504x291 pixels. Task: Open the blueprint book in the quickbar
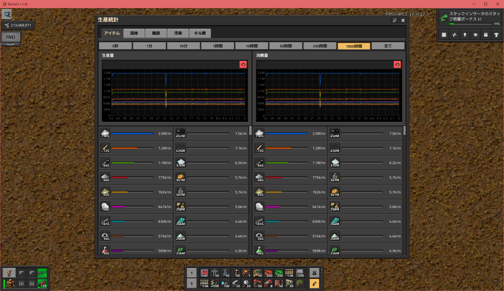(204, 273)
